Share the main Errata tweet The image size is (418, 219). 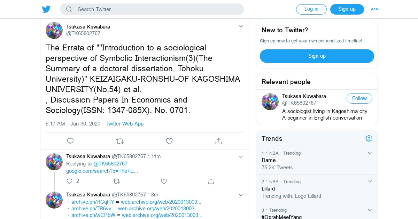point(218,141)
